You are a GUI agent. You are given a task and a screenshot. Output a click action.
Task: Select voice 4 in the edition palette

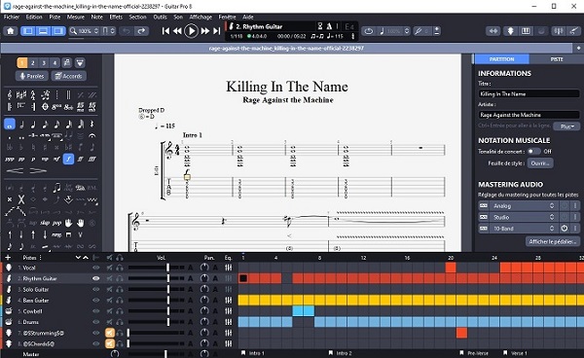tap(55, 63)
